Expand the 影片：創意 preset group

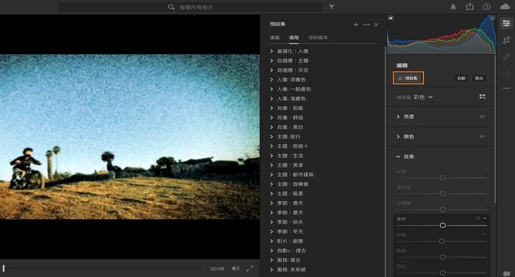click(272, 241)
